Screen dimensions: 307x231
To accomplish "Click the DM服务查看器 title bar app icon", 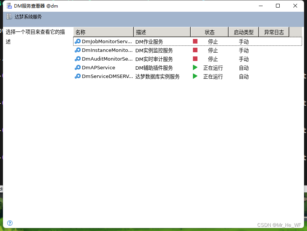I will pos(9,6).
